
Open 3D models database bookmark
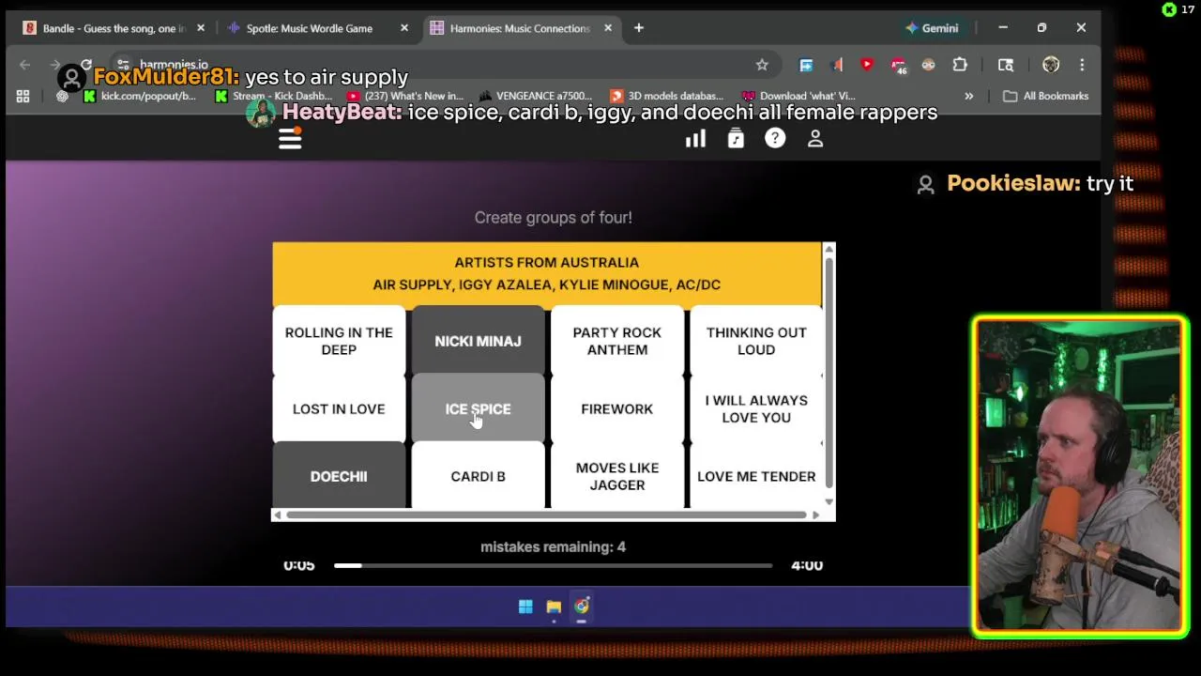tap(667, 96)
